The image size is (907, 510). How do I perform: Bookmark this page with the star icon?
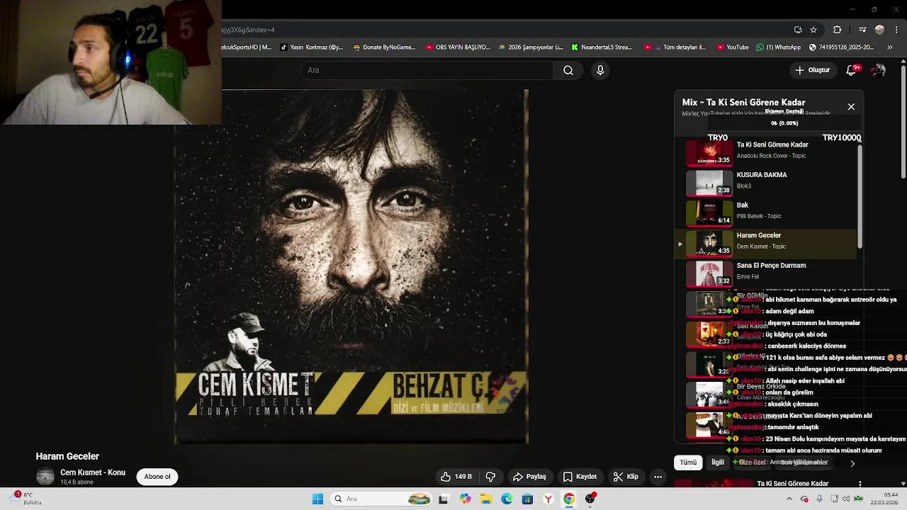coord(813,30)
